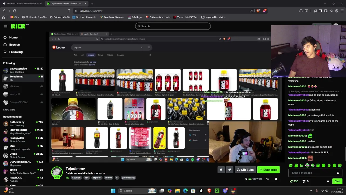Open chat settings gear
The image size is (346, 195).
[x=328, y=181]
